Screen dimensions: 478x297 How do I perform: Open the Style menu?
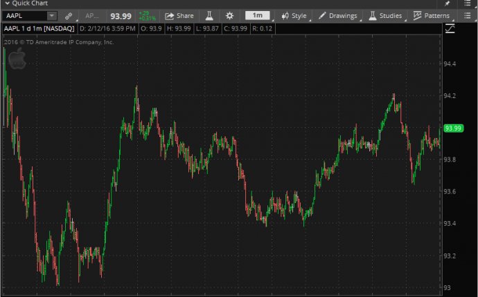pyautogui.click(x=294, y=16)
